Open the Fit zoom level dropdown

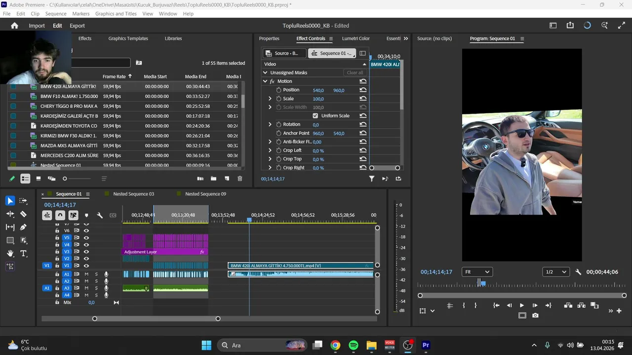point(477,272)
